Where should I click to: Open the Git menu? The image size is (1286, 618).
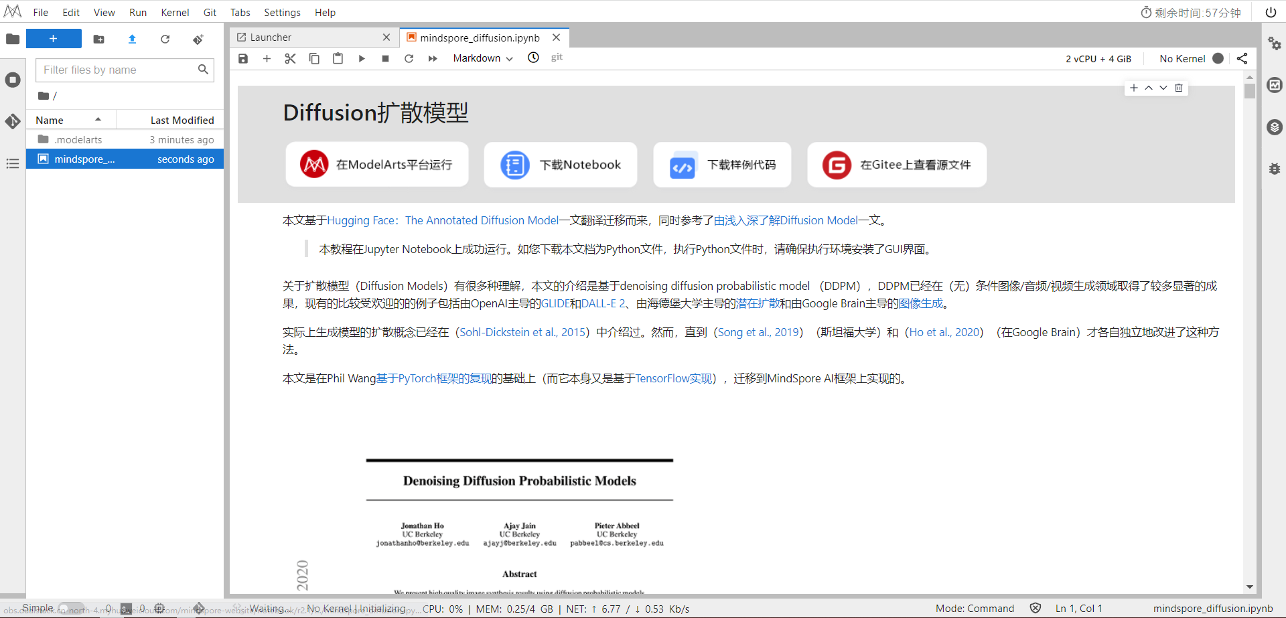pos(210,12)
